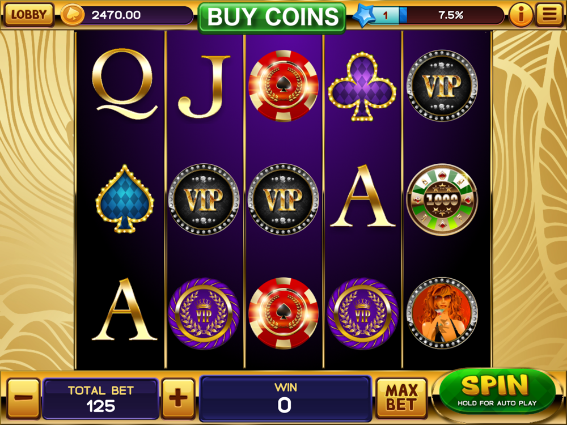This screenshot has height=425, width=567.
Task: Click the Max Bet button
Action: point(401,398)
